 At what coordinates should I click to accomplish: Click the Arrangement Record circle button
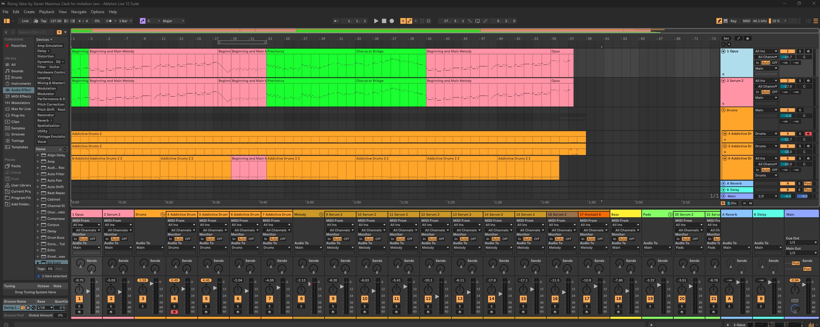click(x=392, y=21)
